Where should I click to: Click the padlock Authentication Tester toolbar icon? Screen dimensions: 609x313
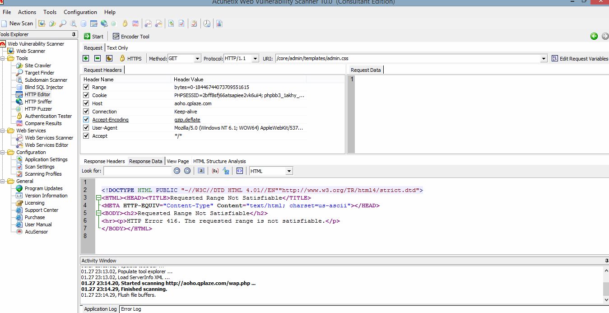125,23
